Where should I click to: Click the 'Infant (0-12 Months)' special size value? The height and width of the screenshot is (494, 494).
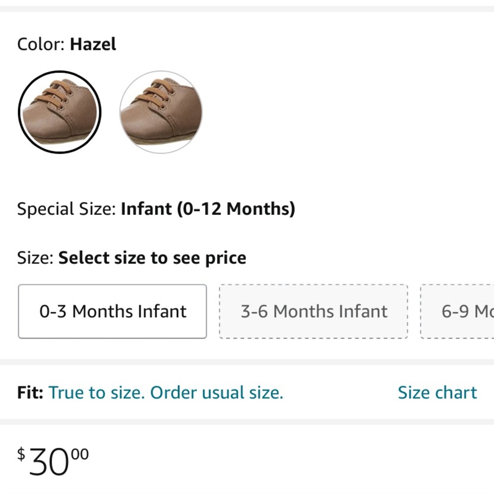pyautogui.click(x=207, y=209)
